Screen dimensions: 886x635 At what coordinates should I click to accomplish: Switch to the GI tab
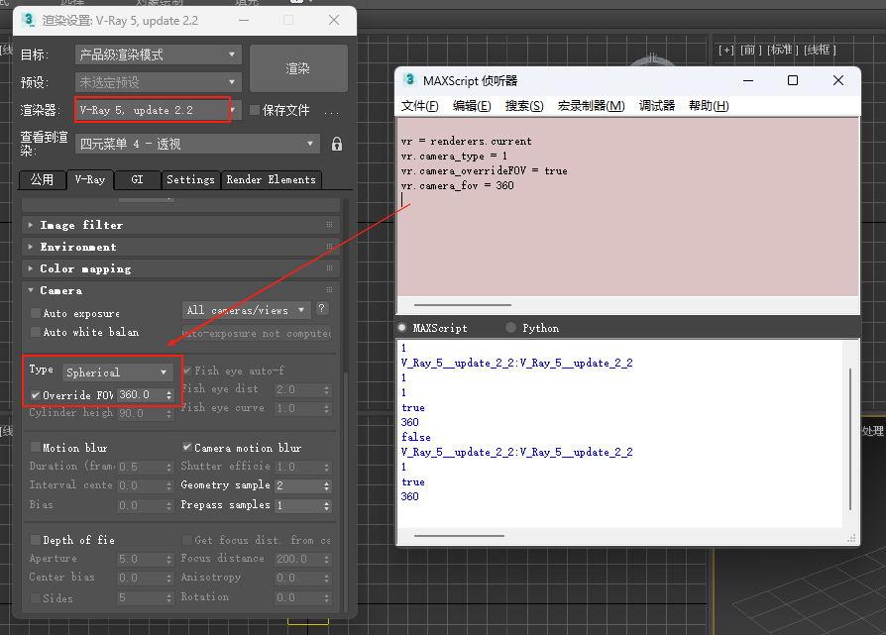click(138, 179)
